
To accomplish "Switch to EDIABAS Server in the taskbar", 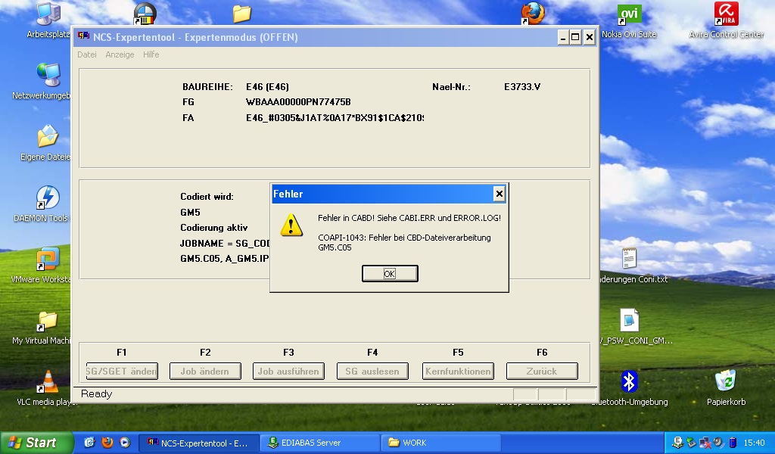I will 319,443.
